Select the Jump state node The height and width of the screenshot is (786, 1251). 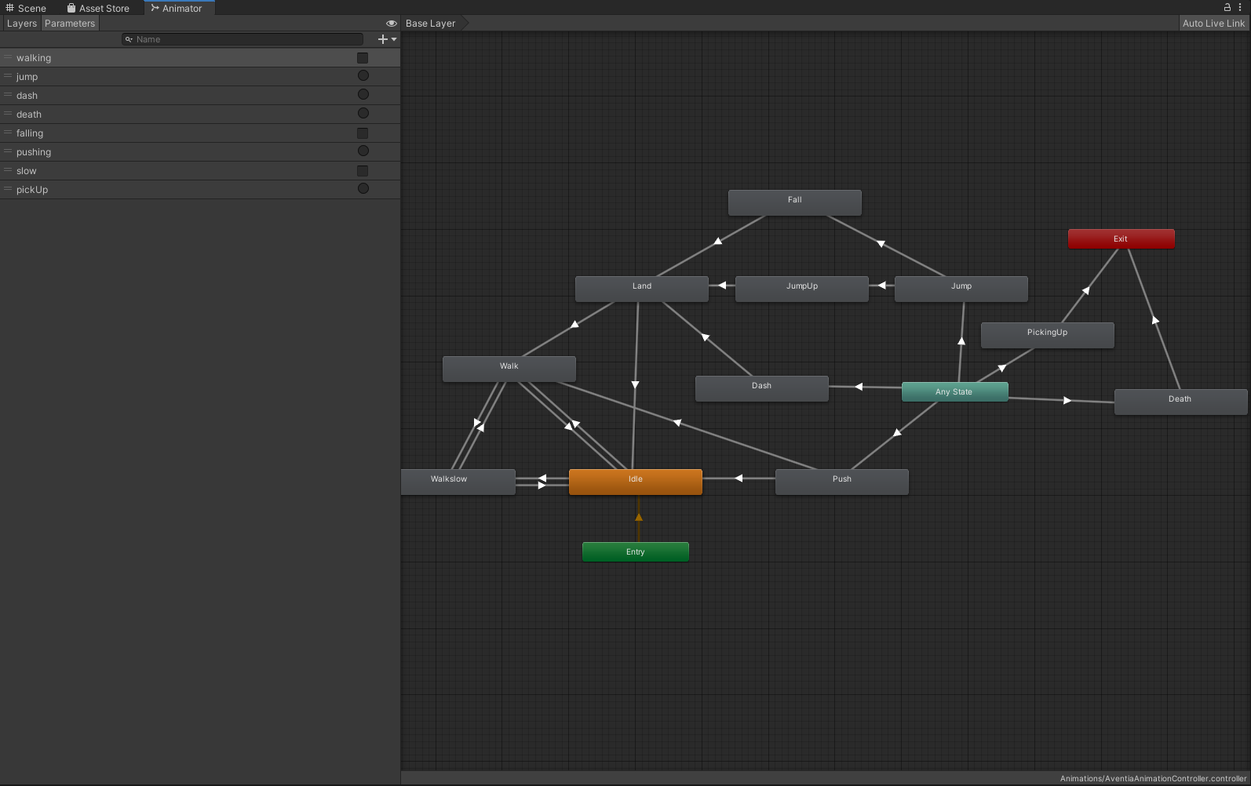point(961,289)
